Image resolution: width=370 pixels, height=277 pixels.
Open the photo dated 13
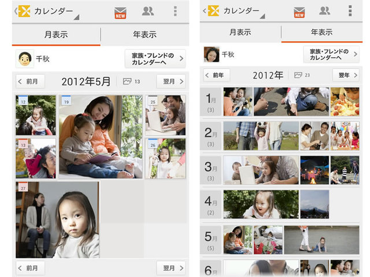coord(36,158)
